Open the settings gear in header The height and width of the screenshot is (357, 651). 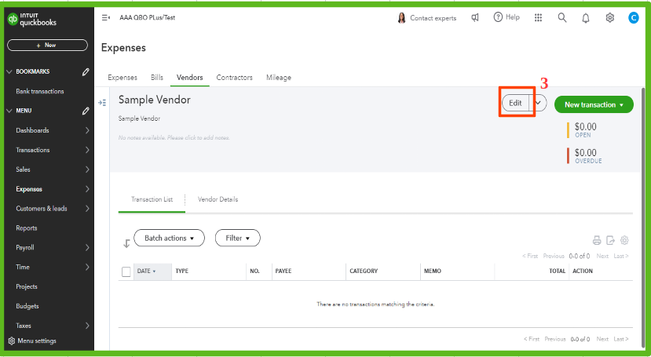(609, 18)
